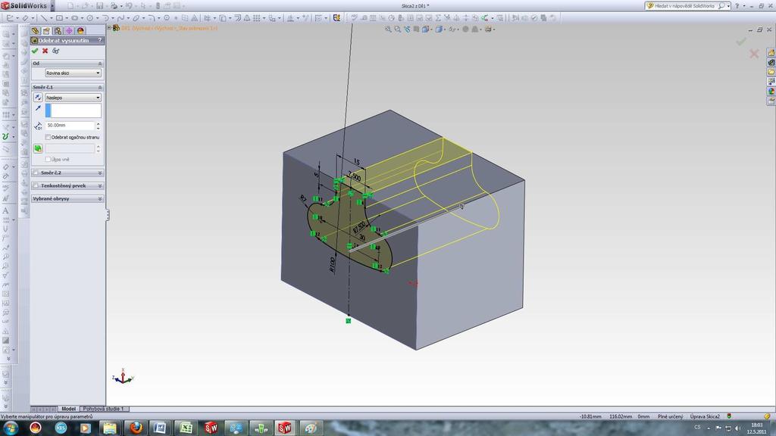The height and width of the screenshot is (436, 776).
Task: Open the SolidWorks menu flyout arrow
Action: click(52, 6)
